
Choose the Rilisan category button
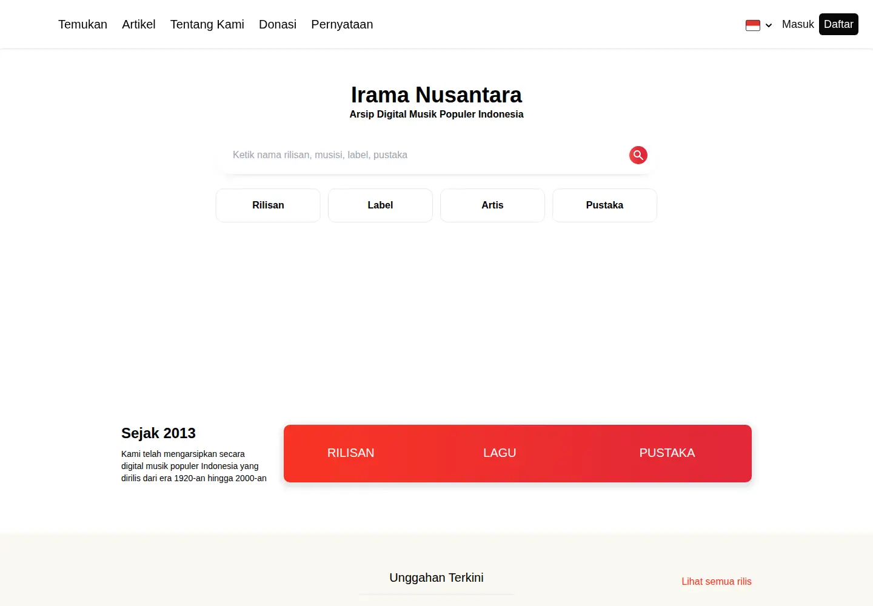268,205
